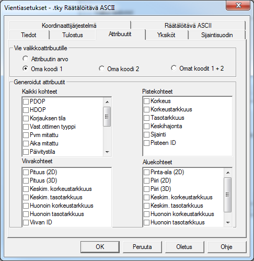This screenshot has width=254, height=261.
Task: Check the Pisteen ID box
Action: 146,143
